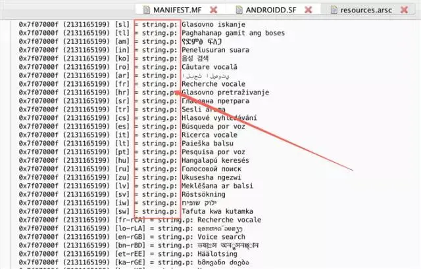Click the [sl] locale tag
Viewport: 421px width, 269px height.
click(122, 25)
